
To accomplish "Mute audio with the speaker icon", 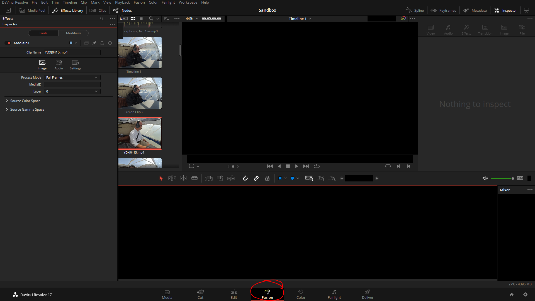I will tap(485, 178).
